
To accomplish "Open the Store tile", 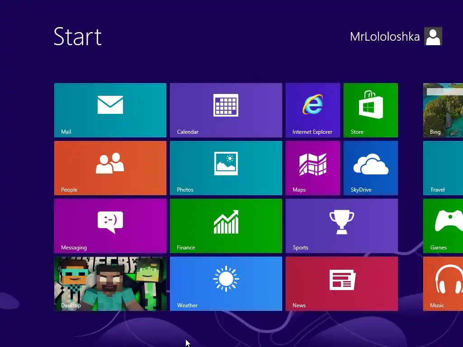I will 371,110.
